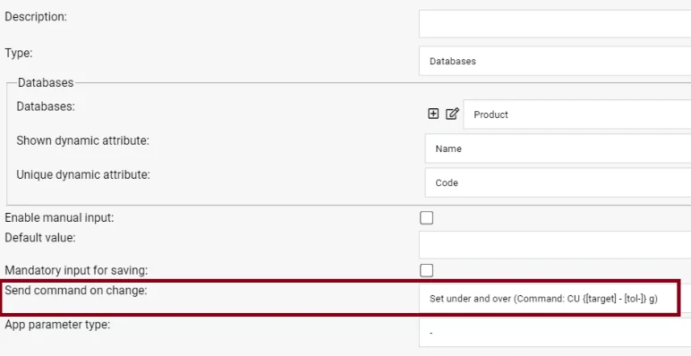Expand the Shown dynamic attribute Name dropdown
The width and height of the screenshot is (691, 356).
pyautogui.click(x=558, y=148)
